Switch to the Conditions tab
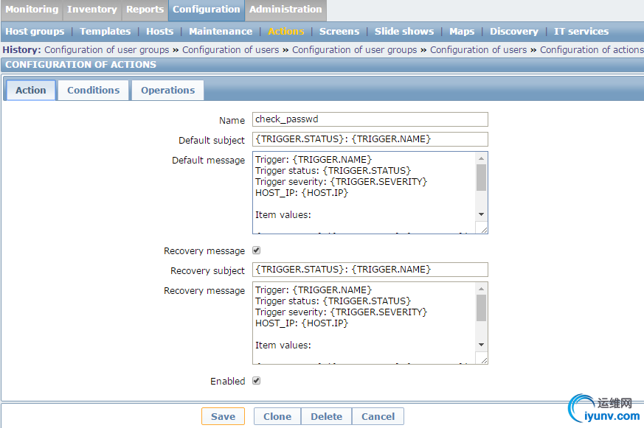 93,90
